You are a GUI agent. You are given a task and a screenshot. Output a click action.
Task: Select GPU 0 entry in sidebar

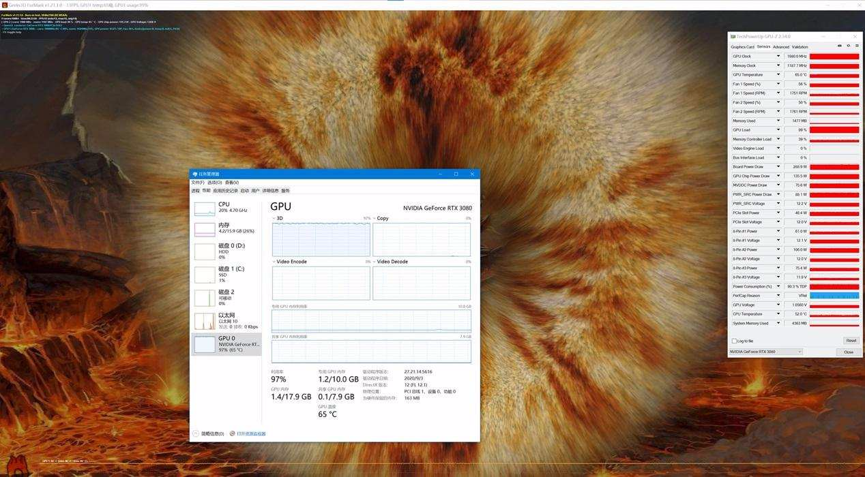pyautogui.click(x=226, y=344)
